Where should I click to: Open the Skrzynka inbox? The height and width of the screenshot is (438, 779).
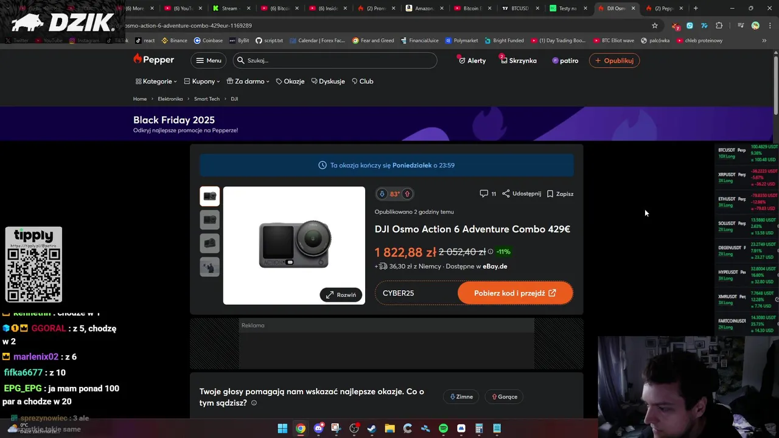518,60
